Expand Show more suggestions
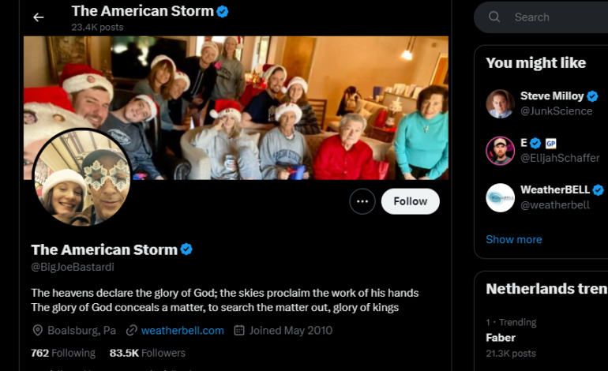 pyautogui.click(x=513, y=239)
